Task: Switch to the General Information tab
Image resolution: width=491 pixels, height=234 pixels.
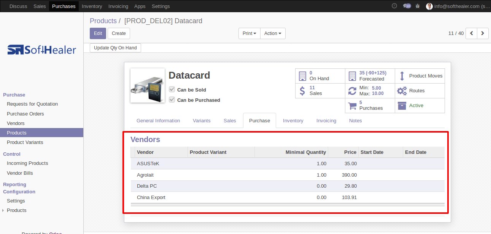Action: [158, 121]
